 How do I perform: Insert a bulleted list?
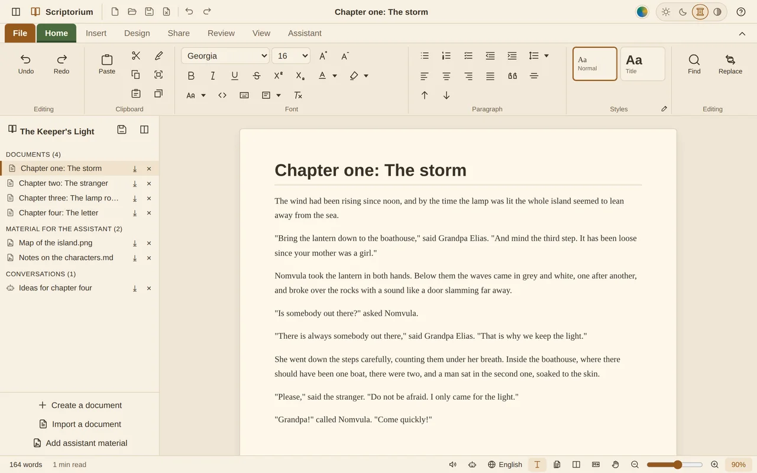[425, 56]
